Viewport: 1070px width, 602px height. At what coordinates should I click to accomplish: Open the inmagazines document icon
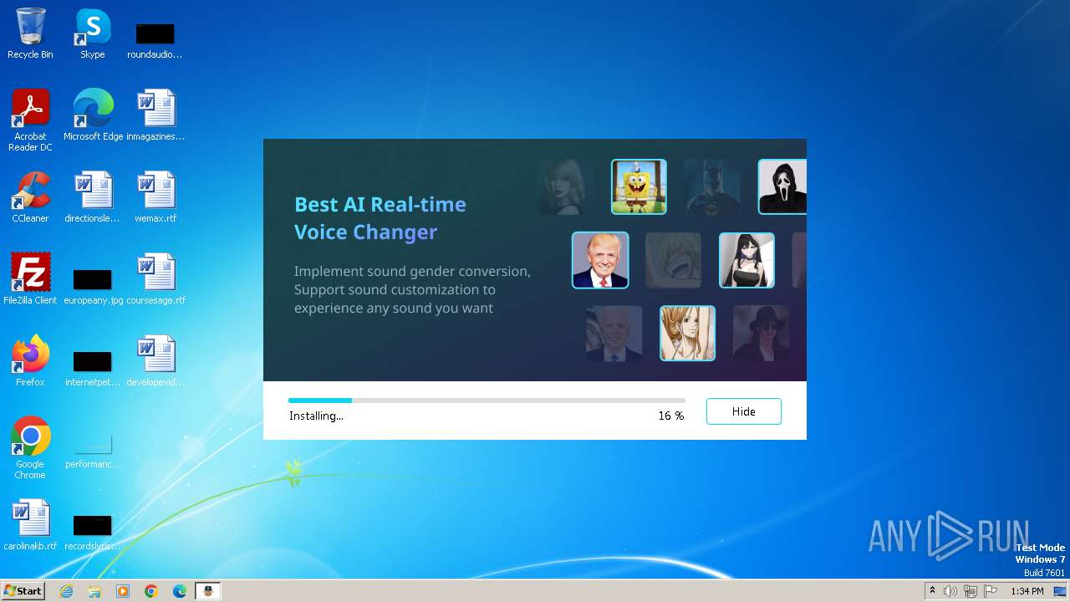155,115
